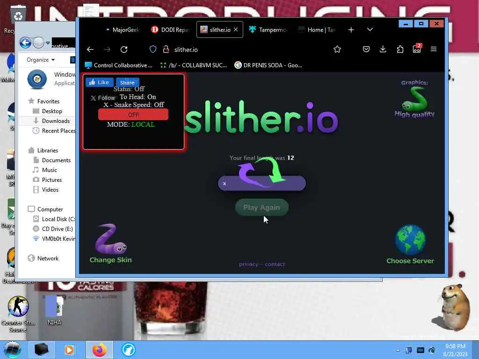Click the Firefox back arrow
Screen dimensions: 479x359
pos(90,50)
